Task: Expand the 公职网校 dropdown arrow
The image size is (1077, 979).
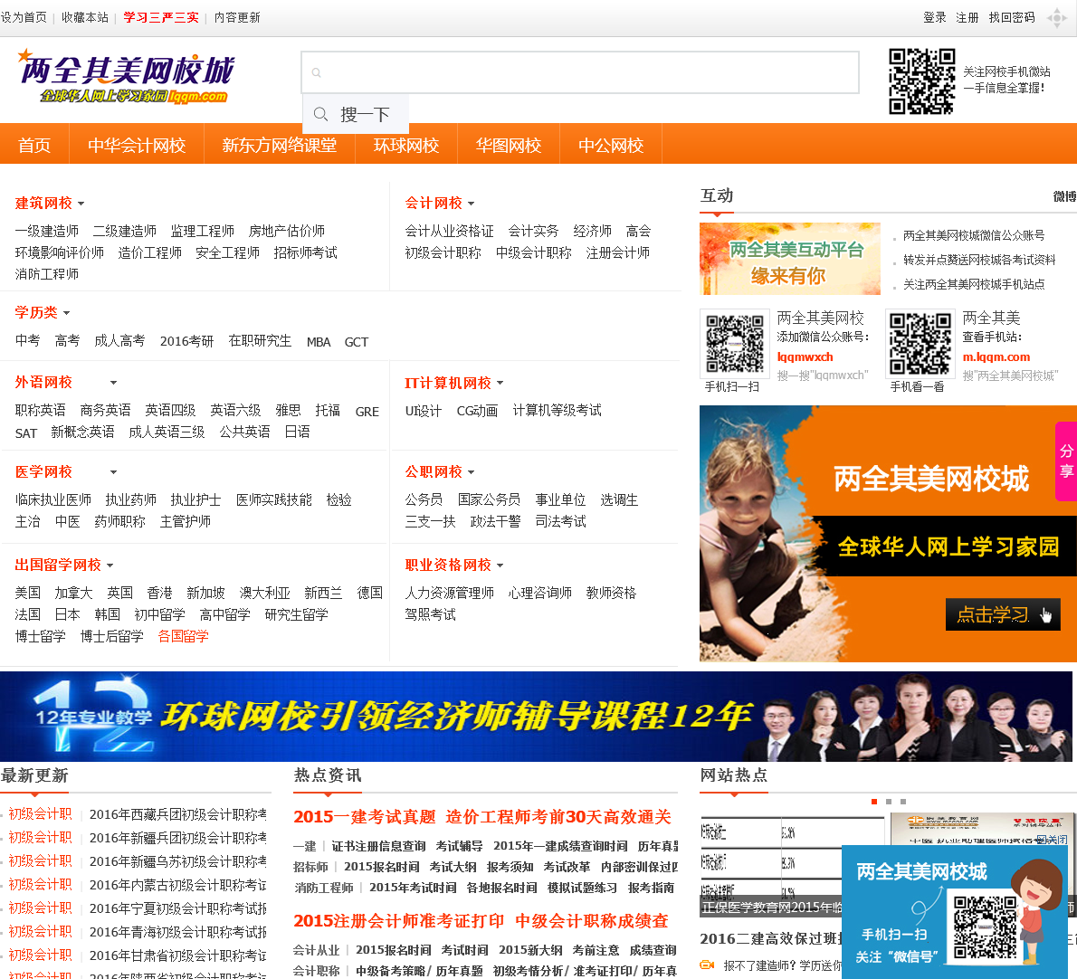Action: (x=472, y=472)
